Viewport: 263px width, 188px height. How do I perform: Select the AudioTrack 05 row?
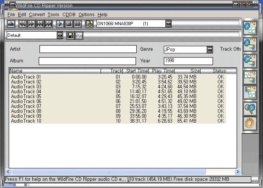coord(118,96)
